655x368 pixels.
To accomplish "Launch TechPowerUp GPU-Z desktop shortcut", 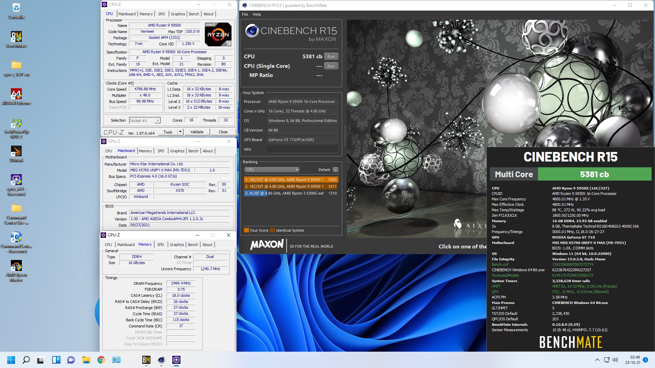I will (16, 128).
